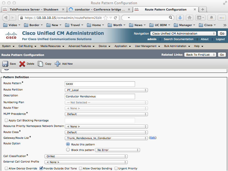Screen dimensions: 228x171
Task: Uncheck Provide Outside Dial Tone
Action: 41,168
